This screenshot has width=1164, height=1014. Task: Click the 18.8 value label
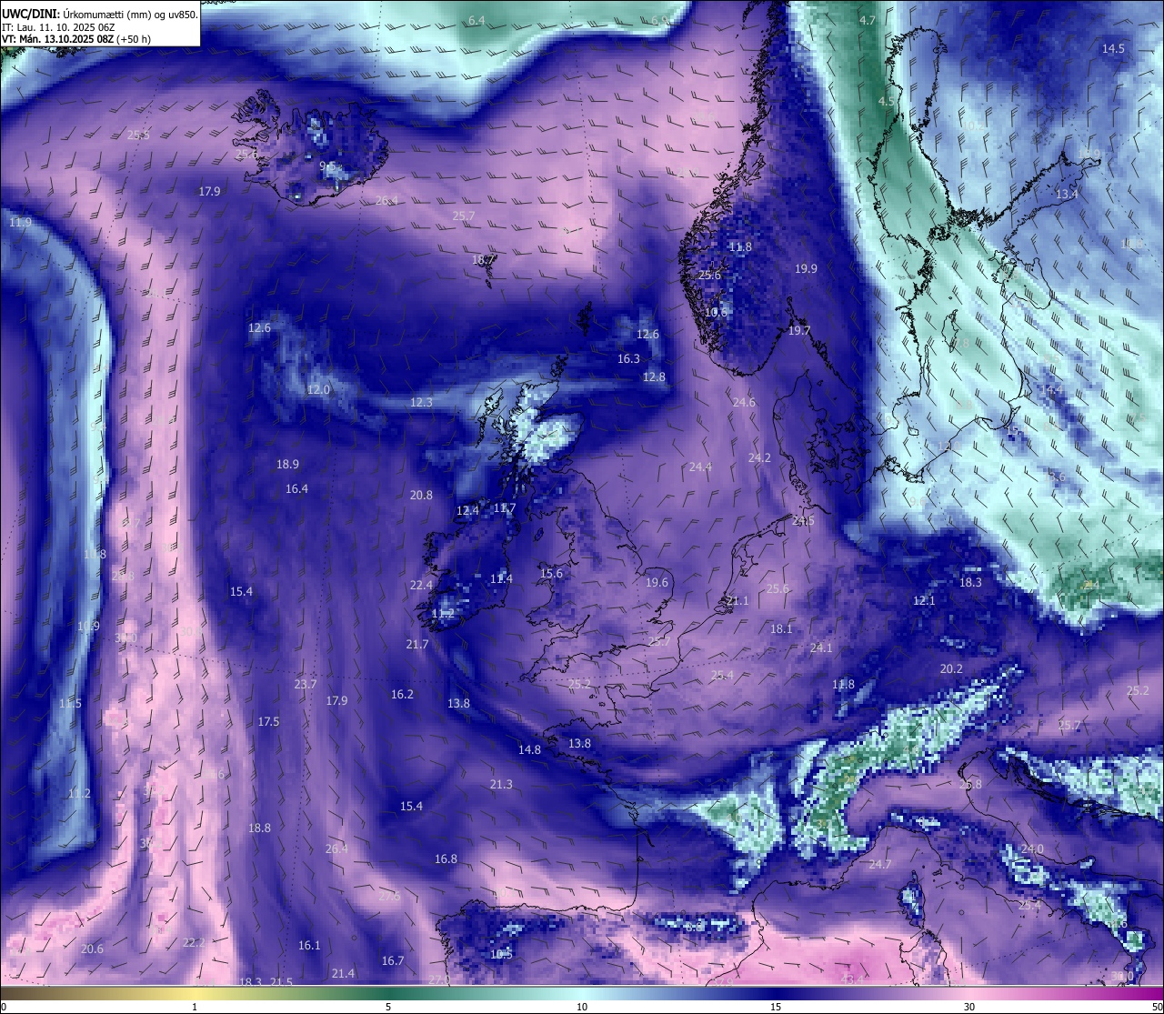pyautogui.click(x=259, y=828)
